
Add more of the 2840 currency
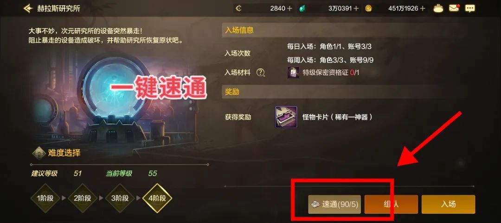pyautogui.click(x=289, y=9)
